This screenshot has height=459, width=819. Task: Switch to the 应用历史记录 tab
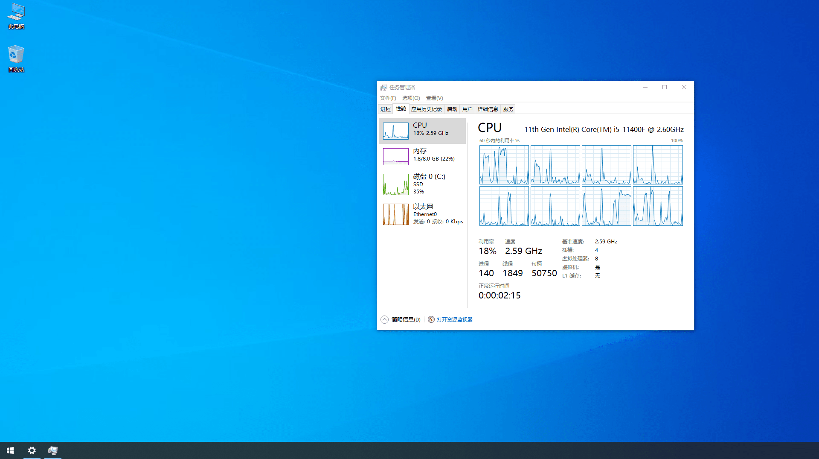(427, 109)
